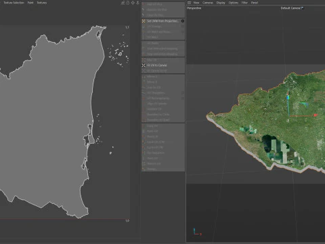Click the Max UV entry
The height and width of the screenshot is (244, 325).
click(x=163, y=60)
